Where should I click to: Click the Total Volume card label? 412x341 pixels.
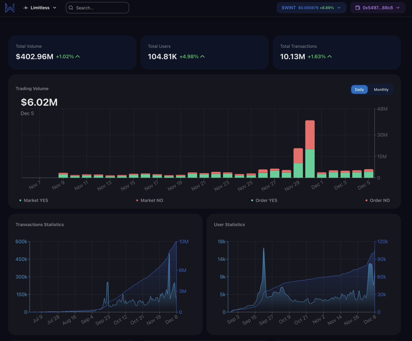pos(28,46)
